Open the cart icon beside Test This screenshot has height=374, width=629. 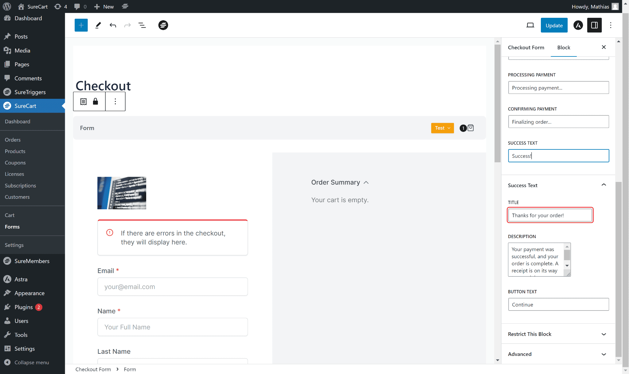[x=471, y=128]
